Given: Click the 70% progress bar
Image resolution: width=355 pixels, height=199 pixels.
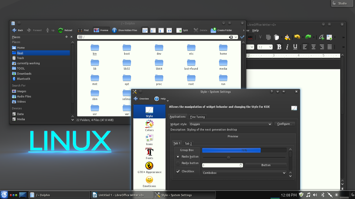Looking at the screenshot, I should (244, 150).
